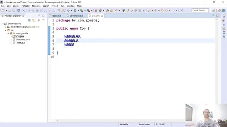
Task: Open the Refactor menu
Action: pos(26,6)
